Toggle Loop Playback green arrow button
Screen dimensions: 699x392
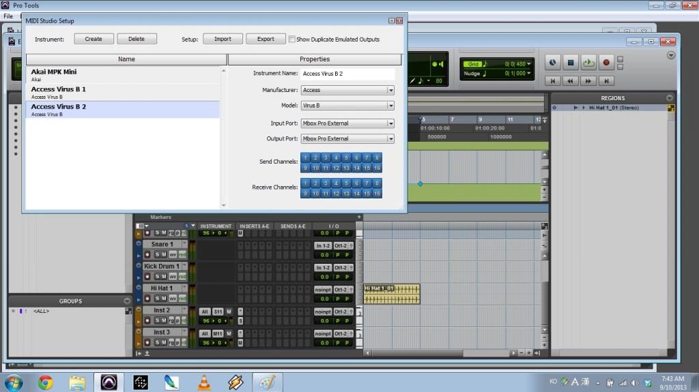(588, 63)
